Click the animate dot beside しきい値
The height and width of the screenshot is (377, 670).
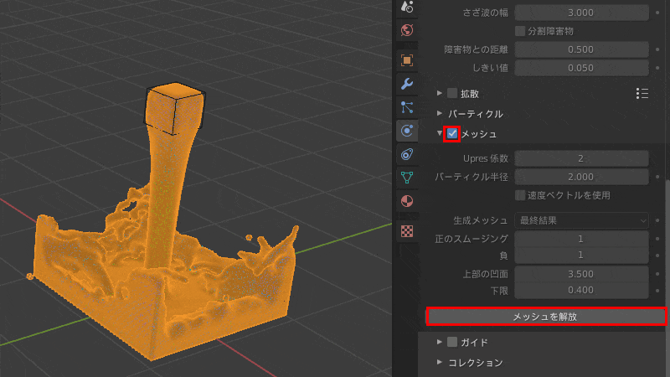click(x=657, y=68)
